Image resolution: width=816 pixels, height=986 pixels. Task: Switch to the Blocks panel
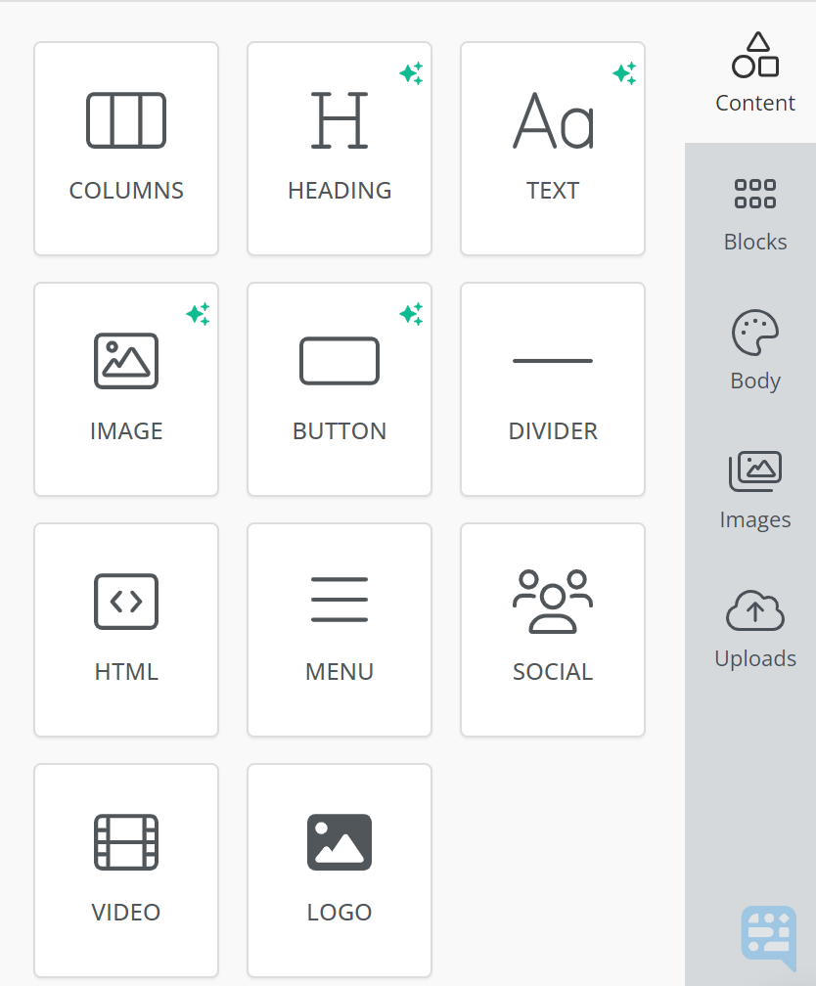click(x=754, y=212)
